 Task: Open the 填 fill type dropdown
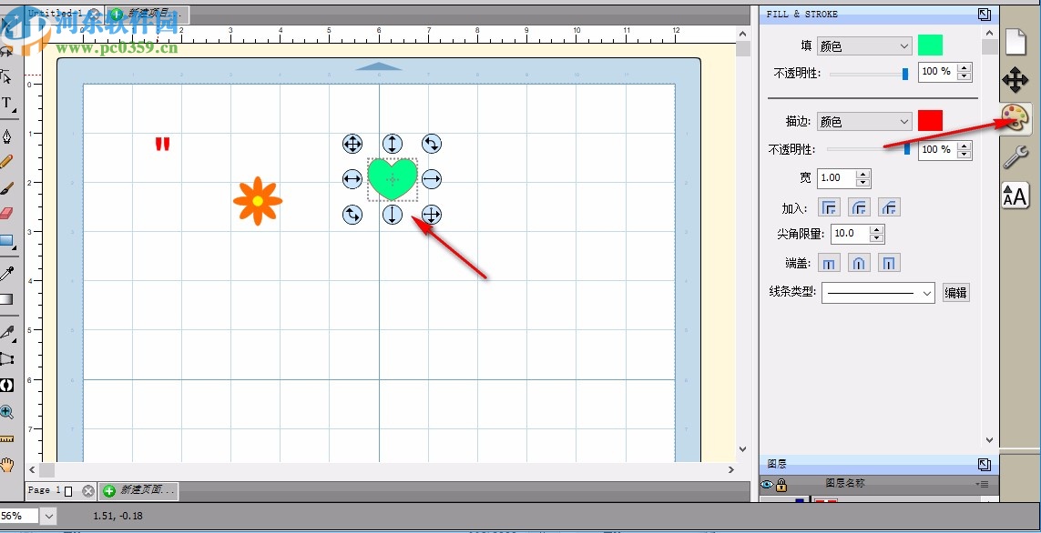864,45
